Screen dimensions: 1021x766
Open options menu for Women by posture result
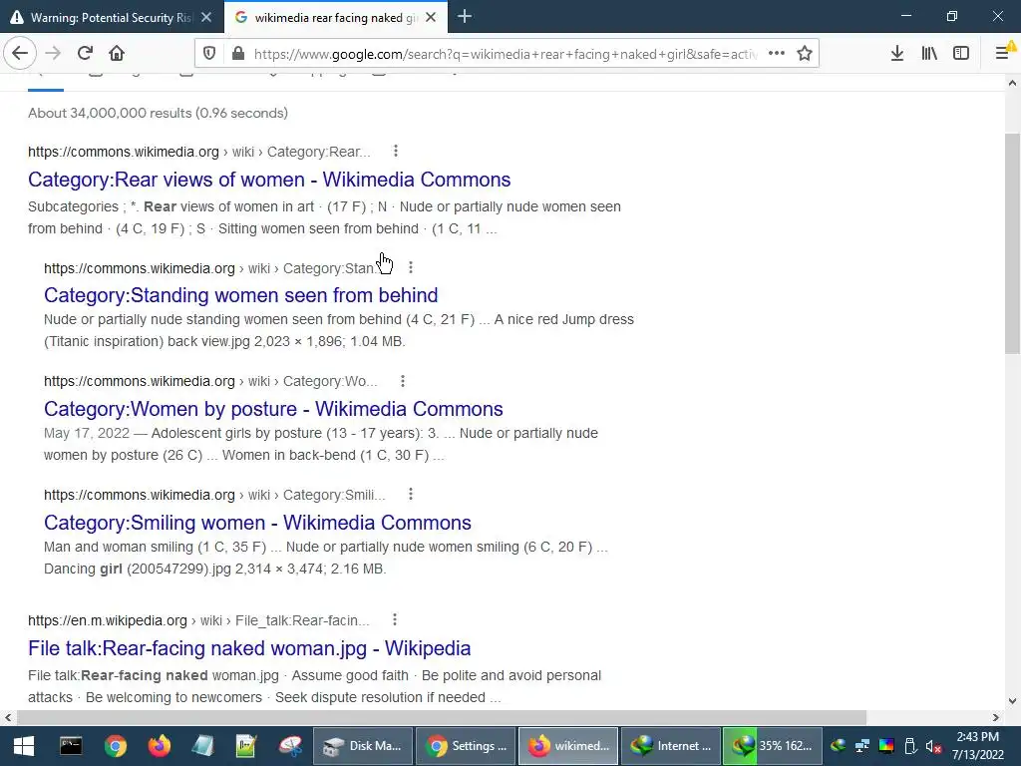point(403,380)
